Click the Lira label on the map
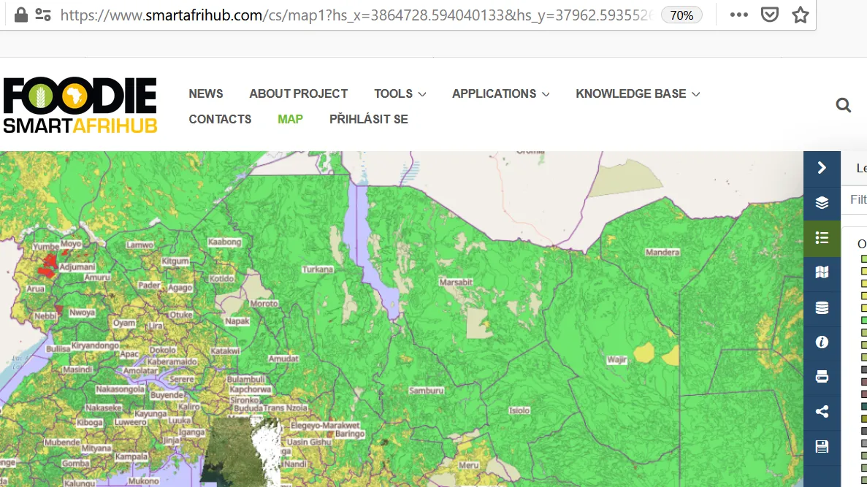Screen dimensions: 867x487 tap(156, 326)
